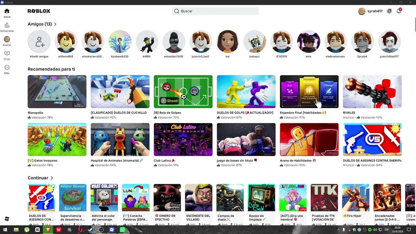Open Destacadas charts in the sidebar
416x234 pixels.
tap(7, 27)
